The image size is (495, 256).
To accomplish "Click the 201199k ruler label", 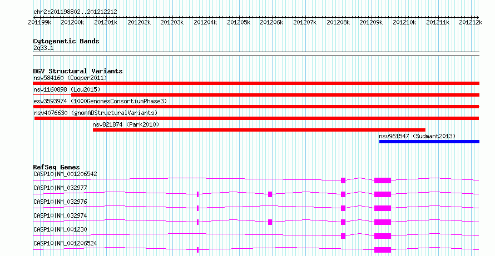I will click(40, 22).
